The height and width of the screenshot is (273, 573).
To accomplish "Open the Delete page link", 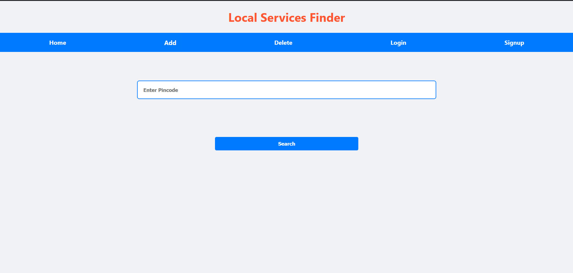I will pos(283,43).
